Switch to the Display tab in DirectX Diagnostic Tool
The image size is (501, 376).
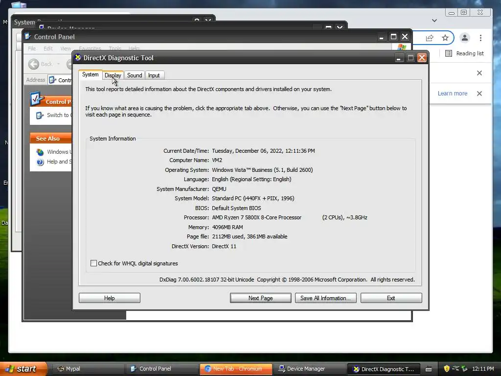coord(113,75)
